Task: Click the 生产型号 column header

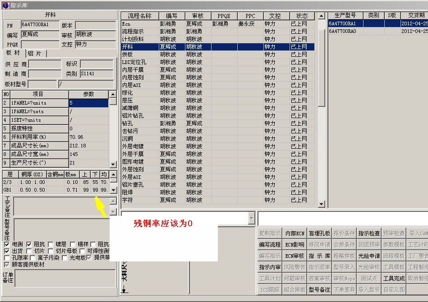Action: [345, 15]
